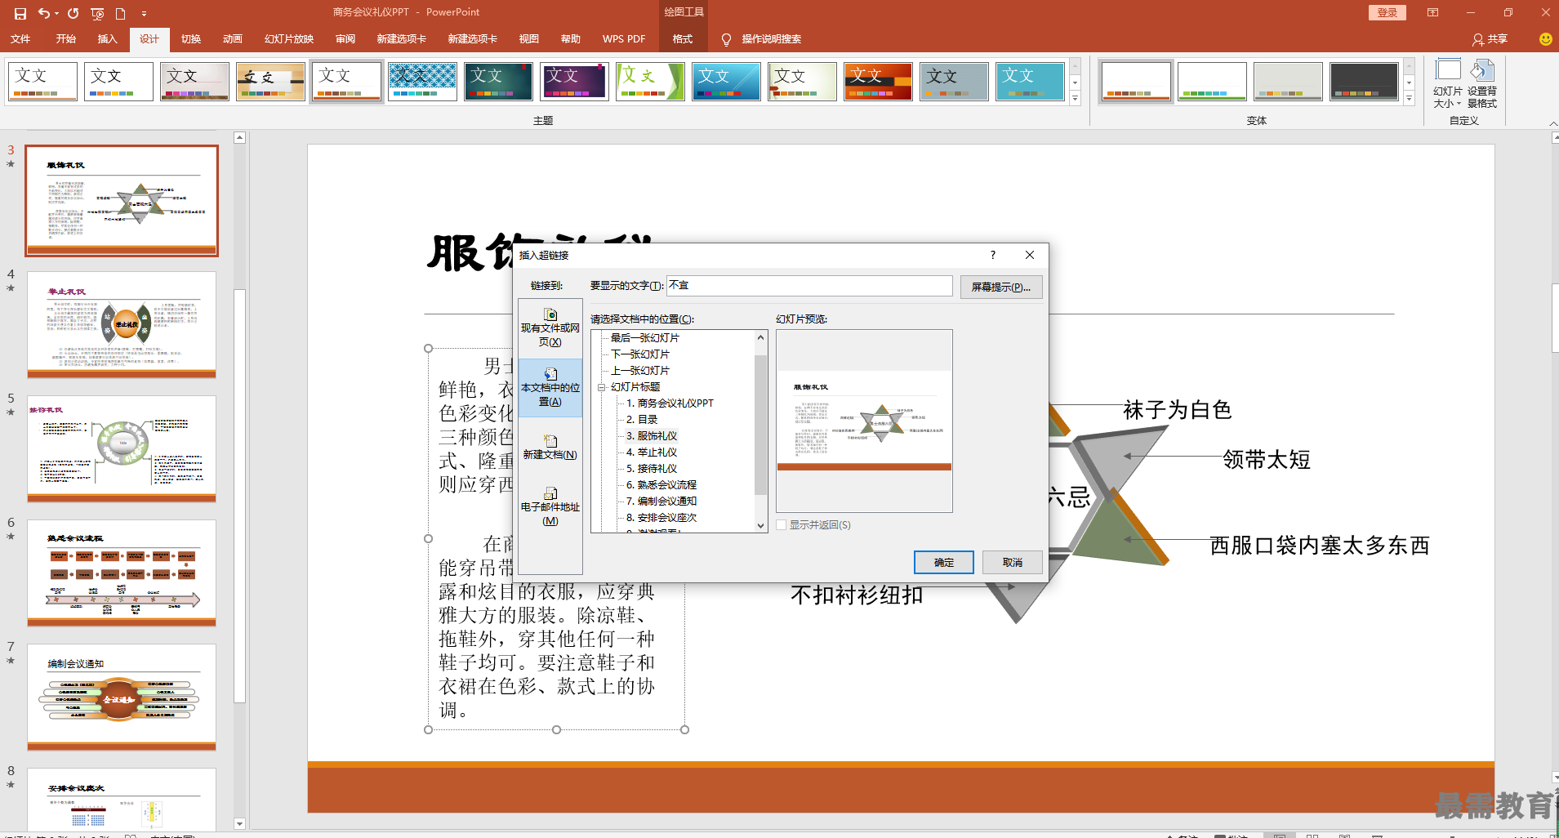The height and width of the screenshot is (838, 1559).
Task: Select '8. 安排会议座次' slide entry
Action: tap(661, 518)
